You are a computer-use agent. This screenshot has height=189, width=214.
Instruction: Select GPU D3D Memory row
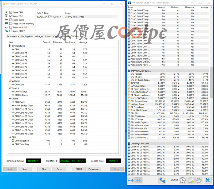tap(168, 137)
